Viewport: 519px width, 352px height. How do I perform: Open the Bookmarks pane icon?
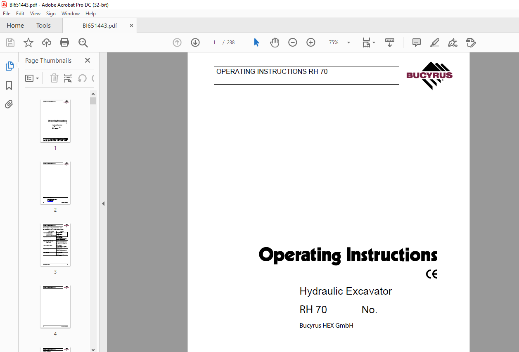coord(9,85)
